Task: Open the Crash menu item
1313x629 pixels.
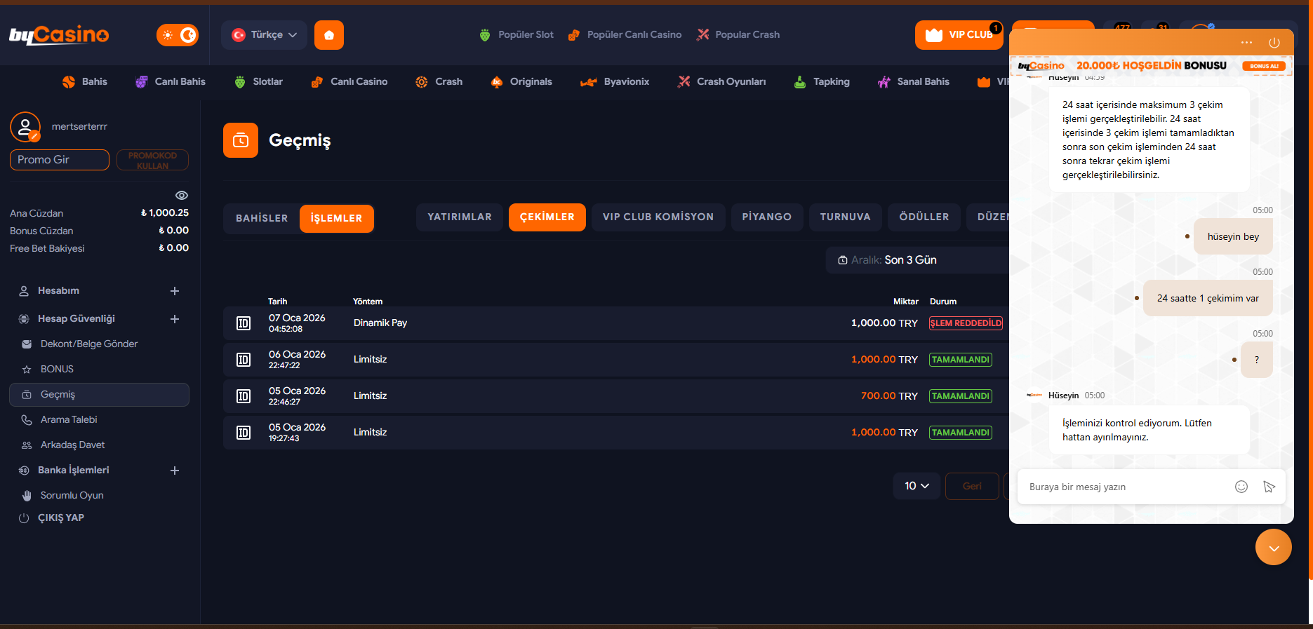Action: (439, 81)
